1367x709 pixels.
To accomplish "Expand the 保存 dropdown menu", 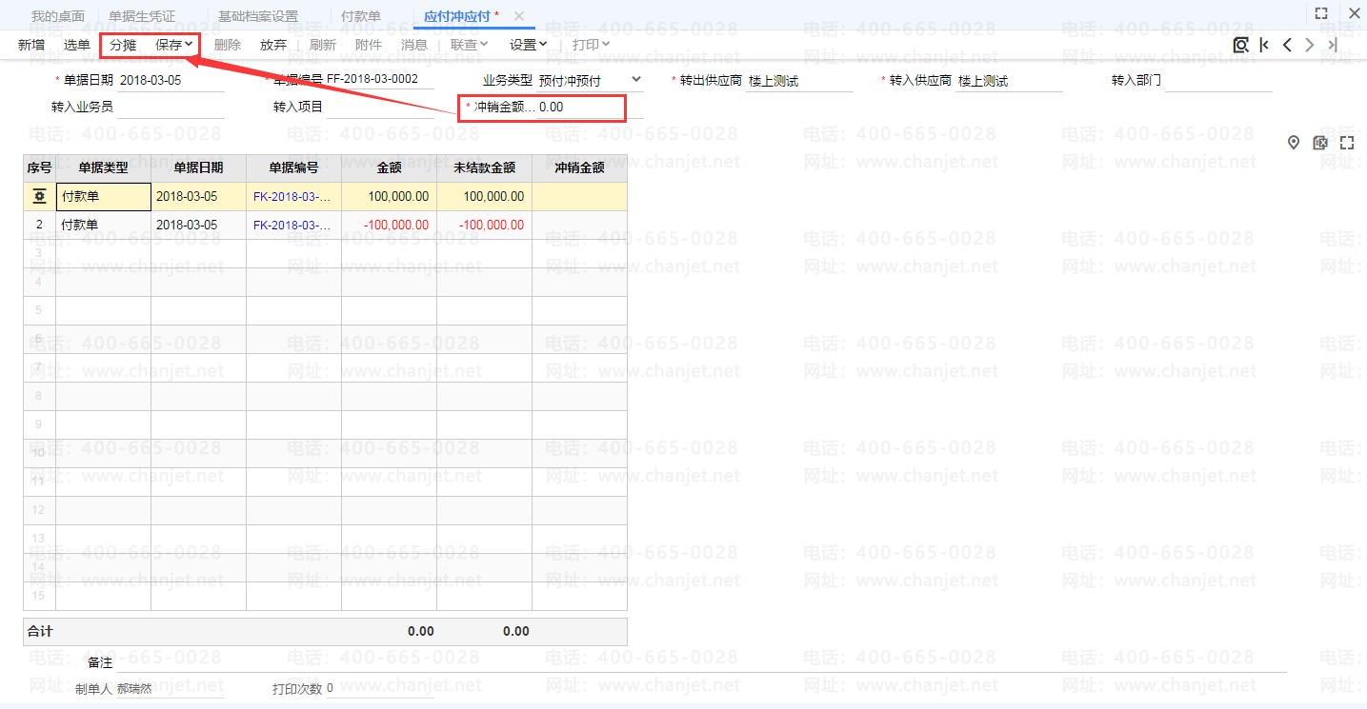I will tap(189, 44).
